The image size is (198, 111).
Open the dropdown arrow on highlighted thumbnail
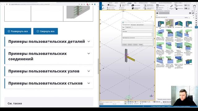[173, 27]
